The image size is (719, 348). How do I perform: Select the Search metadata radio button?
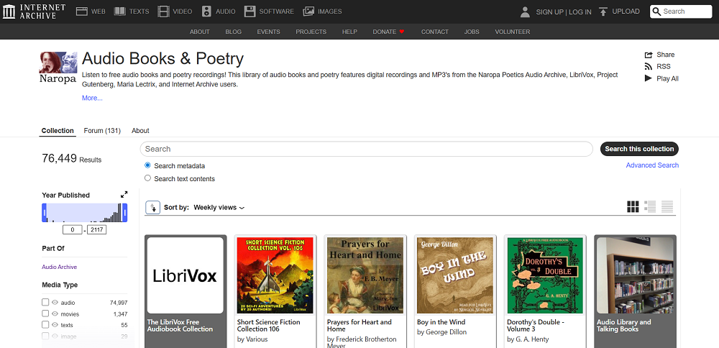click(x=147, y=165)
